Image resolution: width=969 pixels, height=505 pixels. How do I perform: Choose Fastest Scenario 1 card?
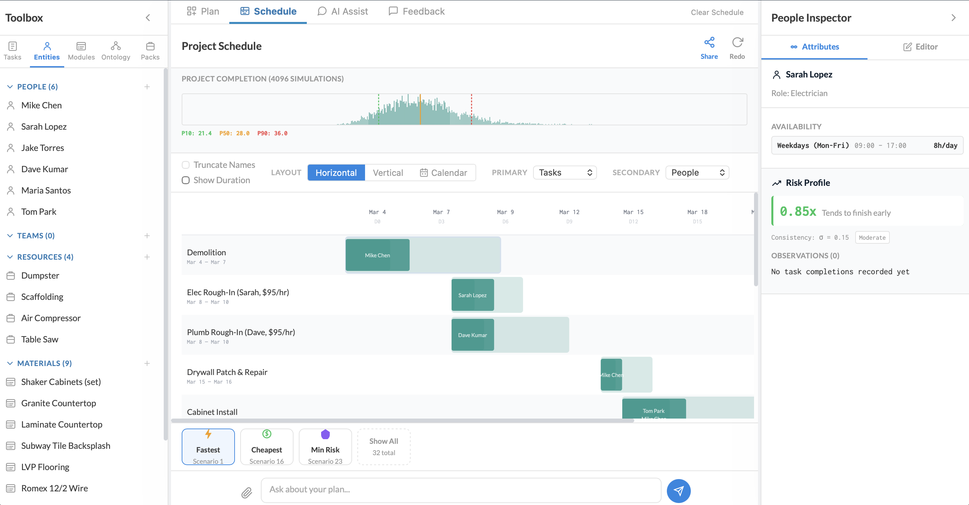208,447
